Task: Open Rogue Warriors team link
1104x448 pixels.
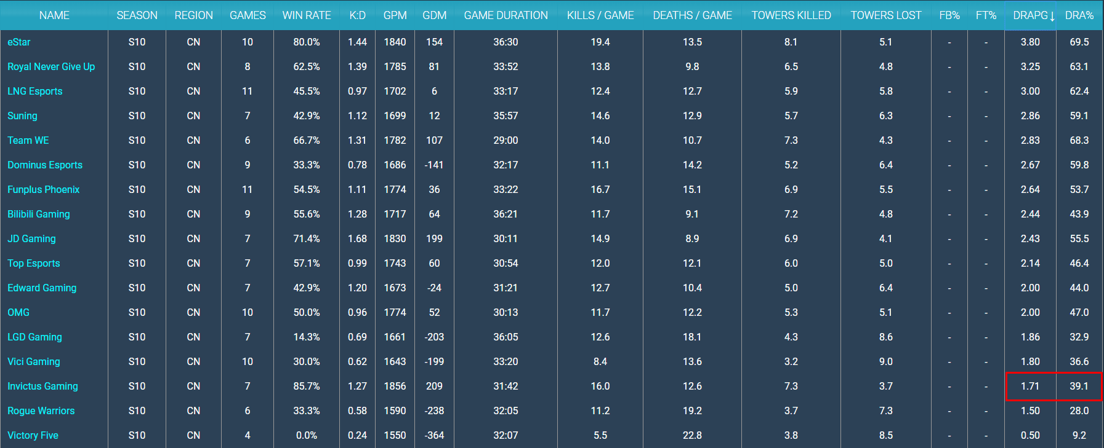Action: point(41,411)
